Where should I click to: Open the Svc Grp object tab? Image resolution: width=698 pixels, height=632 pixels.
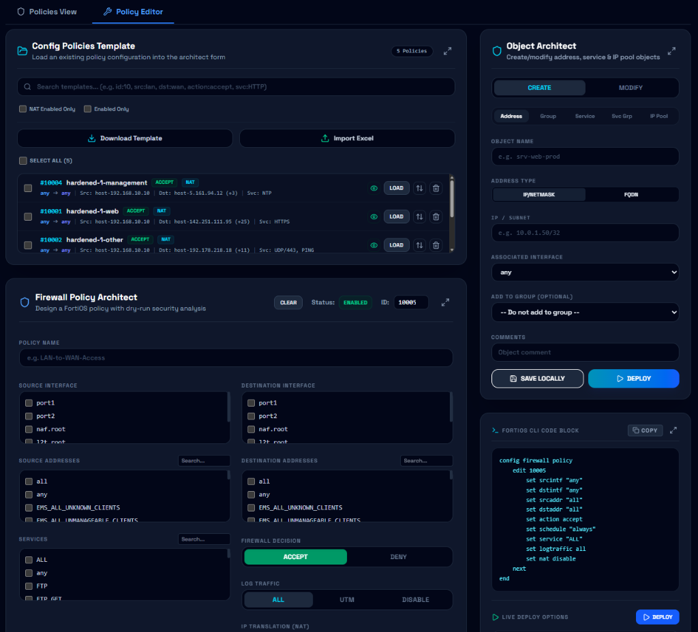[622, 116]
